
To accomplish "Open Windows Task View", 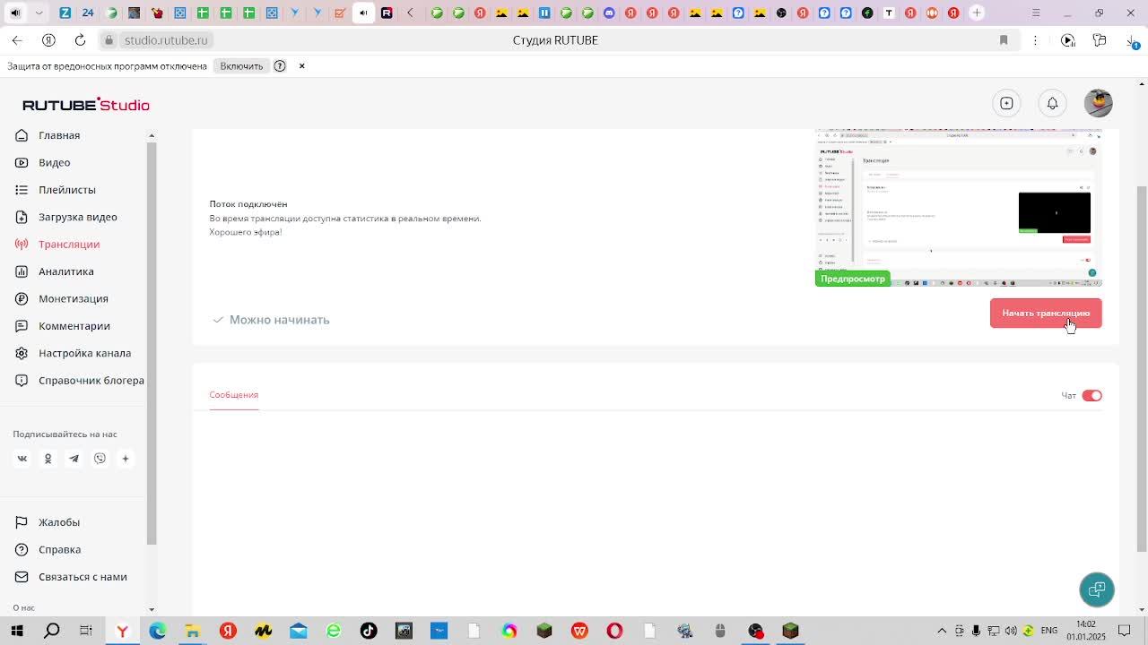I will [86, 631].
